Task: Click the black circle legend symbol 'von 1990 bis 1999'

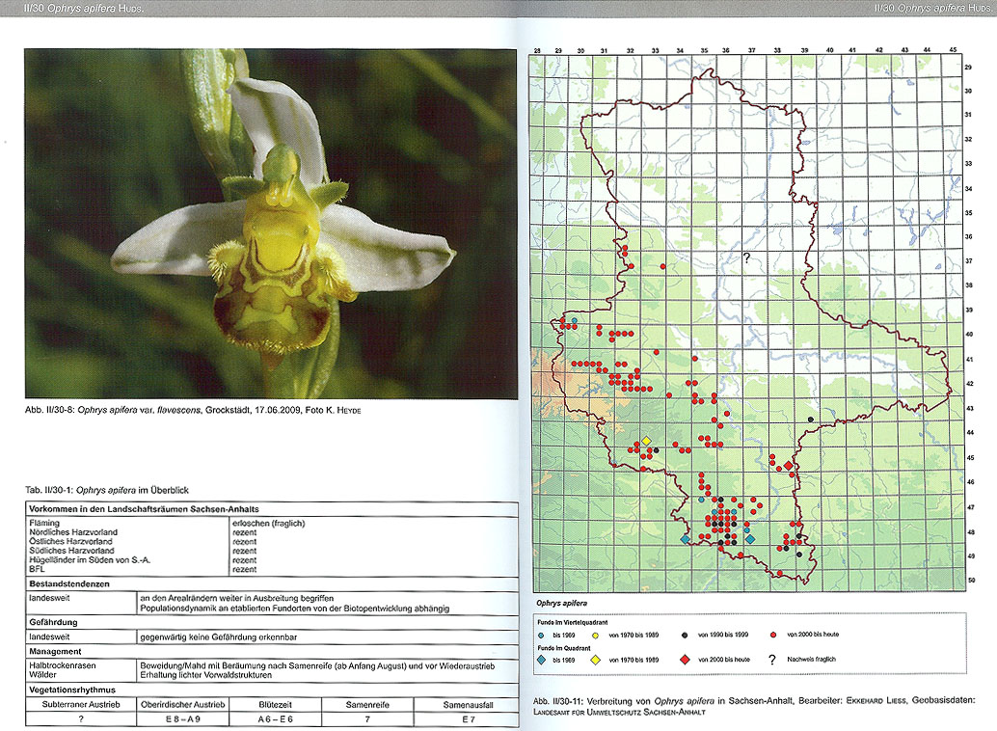Action: coord(685,635)
